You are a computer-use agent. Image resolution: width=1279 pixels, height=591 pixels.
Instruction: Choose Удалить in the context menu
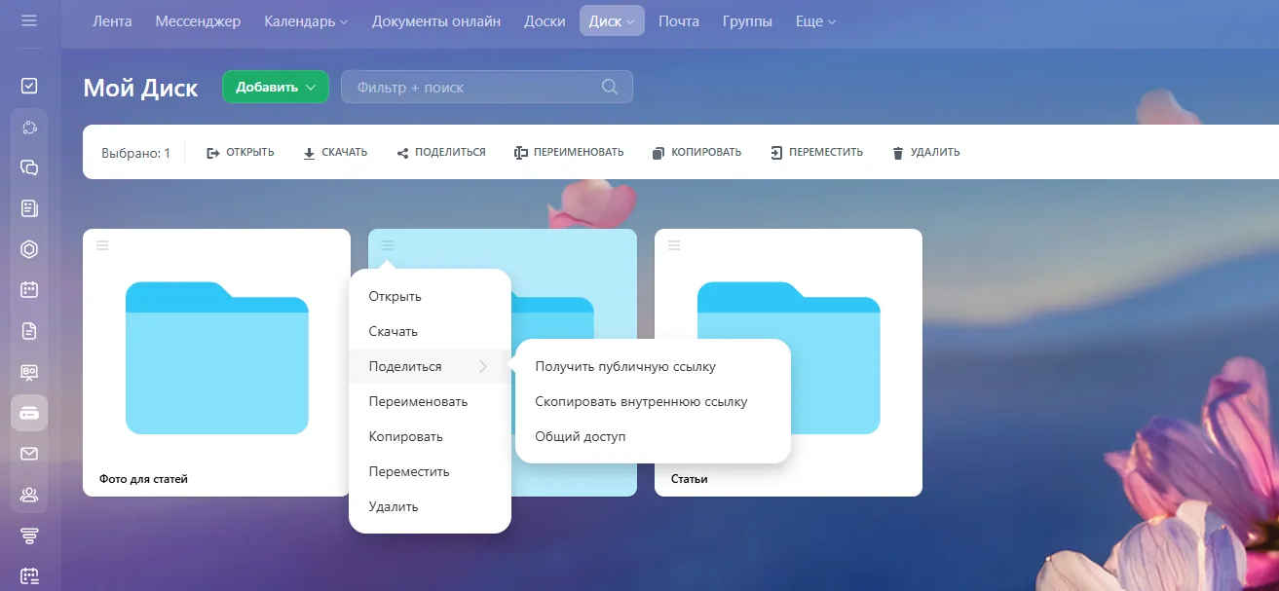(430, 506)
